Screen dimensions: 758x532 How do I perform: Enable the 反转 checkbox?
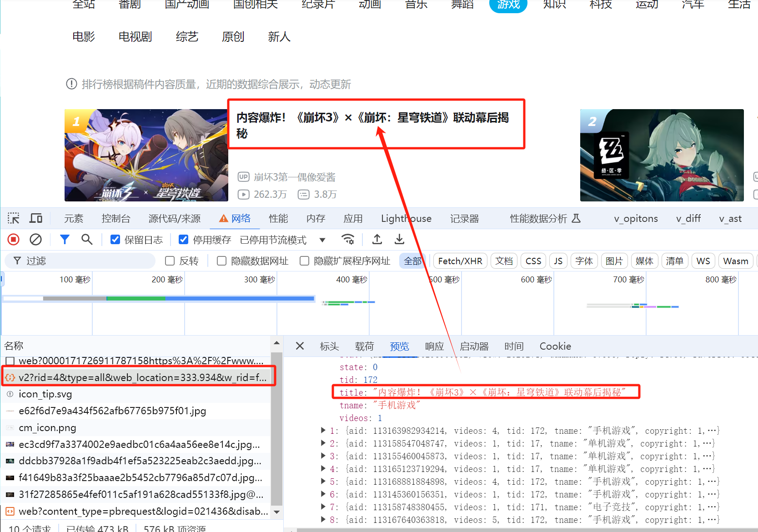[170, 261]
